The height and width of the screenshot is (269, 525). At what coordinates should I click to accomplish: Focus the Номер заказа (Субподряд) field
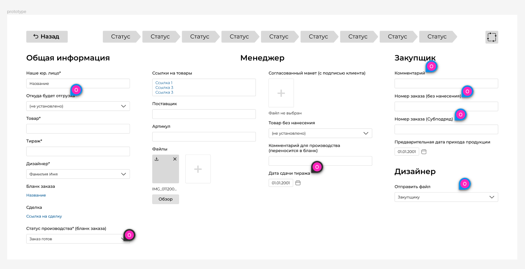(x=446, y=129)
